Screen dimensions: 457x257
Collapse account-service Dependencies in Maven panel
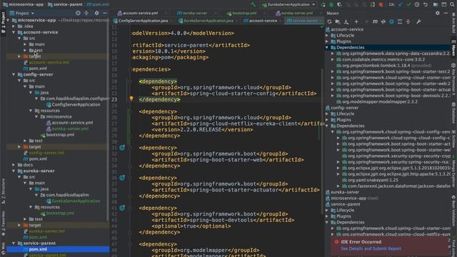pyautogui.click(x=327, y=48)
